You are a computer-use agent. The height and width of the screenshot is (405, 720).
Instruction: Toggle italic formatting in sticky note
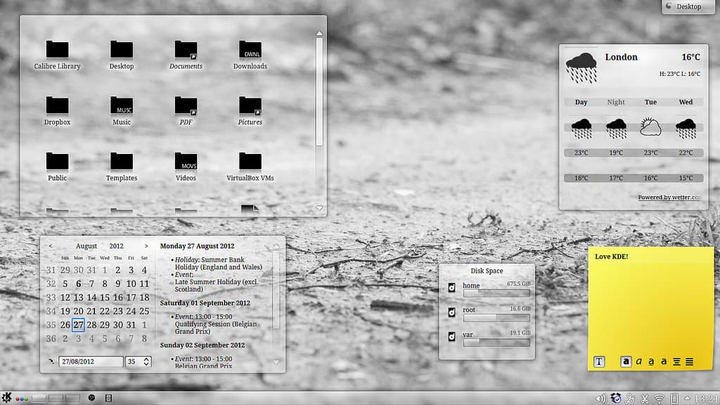tap(639, 361)
